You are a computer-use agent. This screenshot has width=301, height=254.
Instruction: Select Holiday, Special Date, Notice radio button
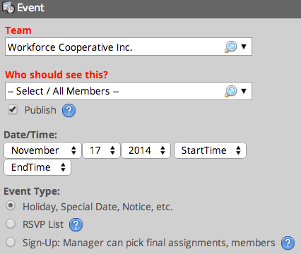tap(11, 205)
